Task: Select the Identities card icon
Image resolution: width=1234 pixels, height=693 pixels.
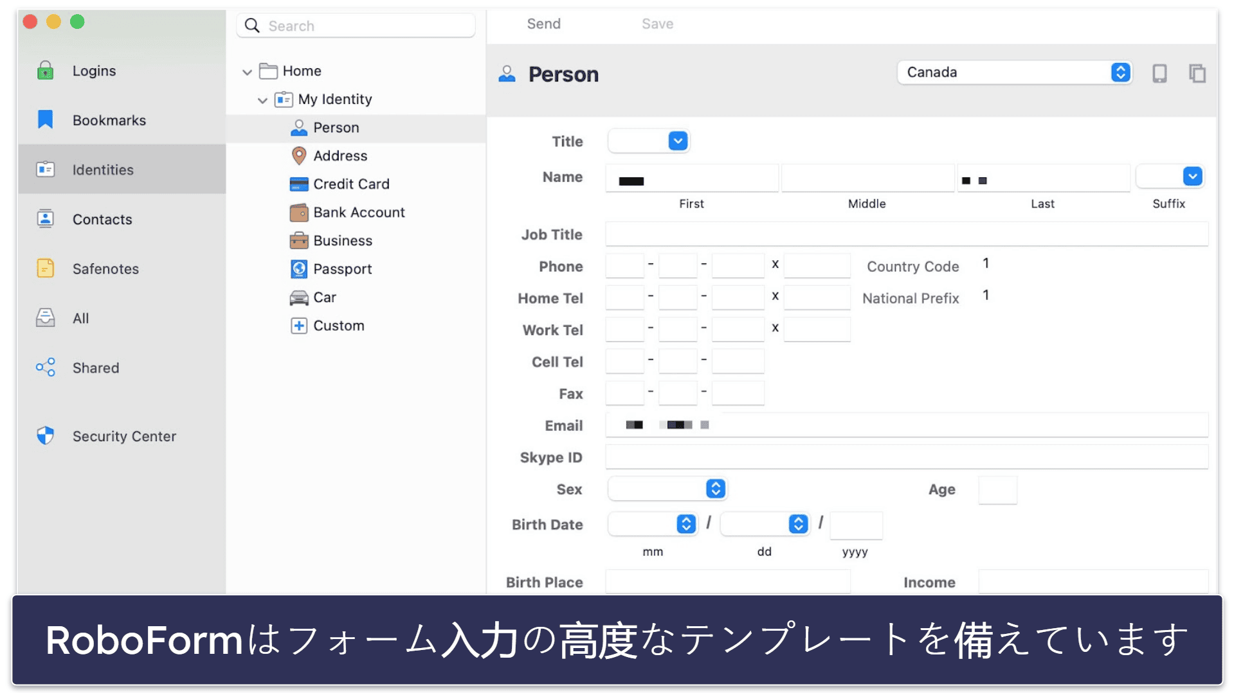Action: coord(45,170)
